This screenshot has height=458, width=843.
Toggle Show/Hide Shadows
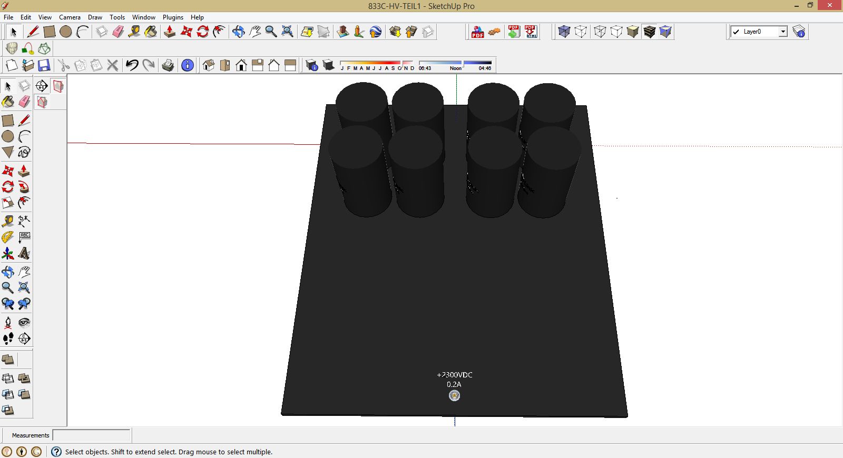pos(328,65)
